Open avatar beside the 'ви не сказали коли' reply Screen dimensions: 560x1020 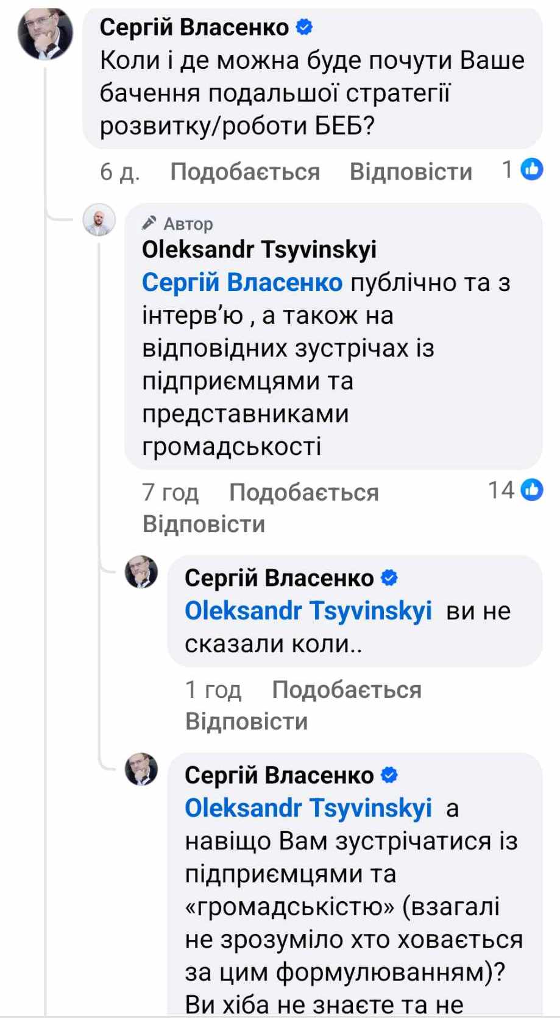click(141, 572)
